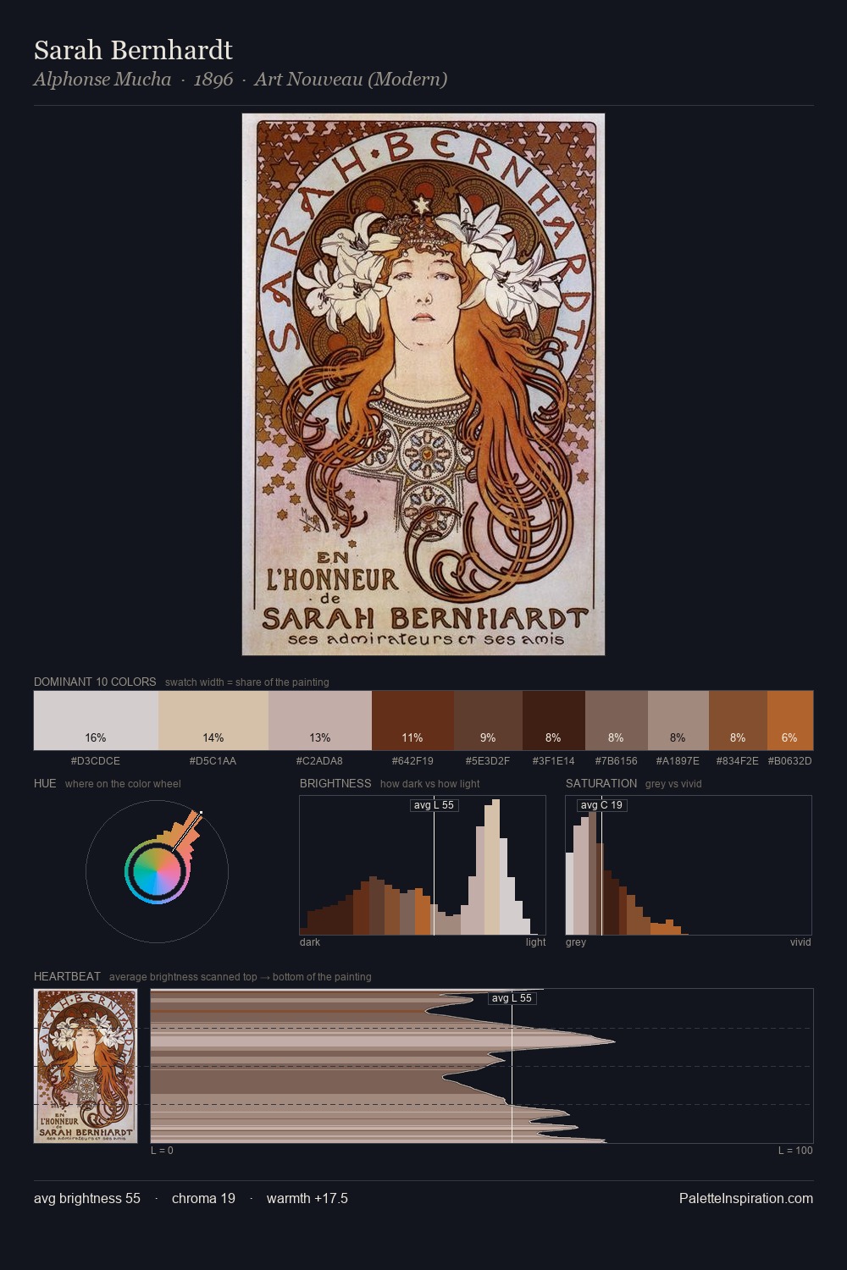Click the 'avg C 19' saturation label
The width and height of the screenshot is (847, 1270).
click(x=601, y=805)
